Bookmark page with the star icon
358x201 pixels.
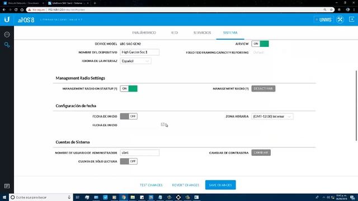[x=331, y=10]
